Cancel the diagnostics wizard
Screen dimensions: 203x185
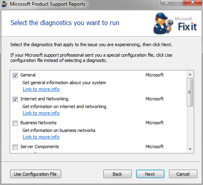coord(183,174)
